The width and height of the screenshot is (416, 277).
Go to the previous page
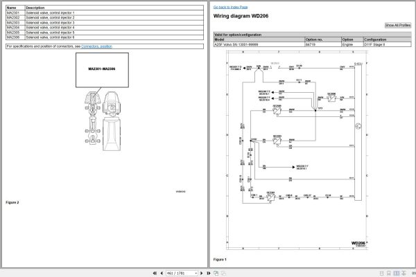point(162,273)
